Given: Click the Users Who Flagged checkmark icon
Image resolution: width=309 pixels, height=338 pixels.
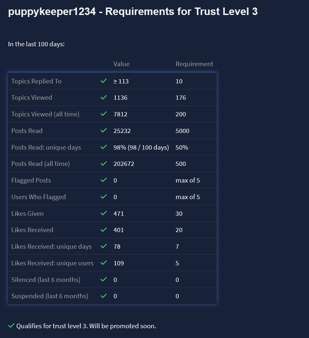Looking at the screenshot, I should [x=104, y=197].
